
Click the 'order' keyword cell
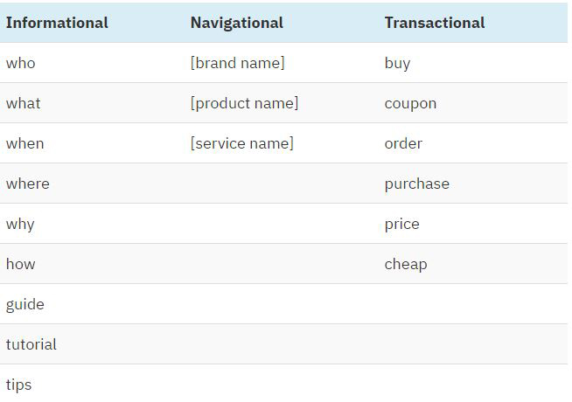pyautogui.click(x=403, y=143)
